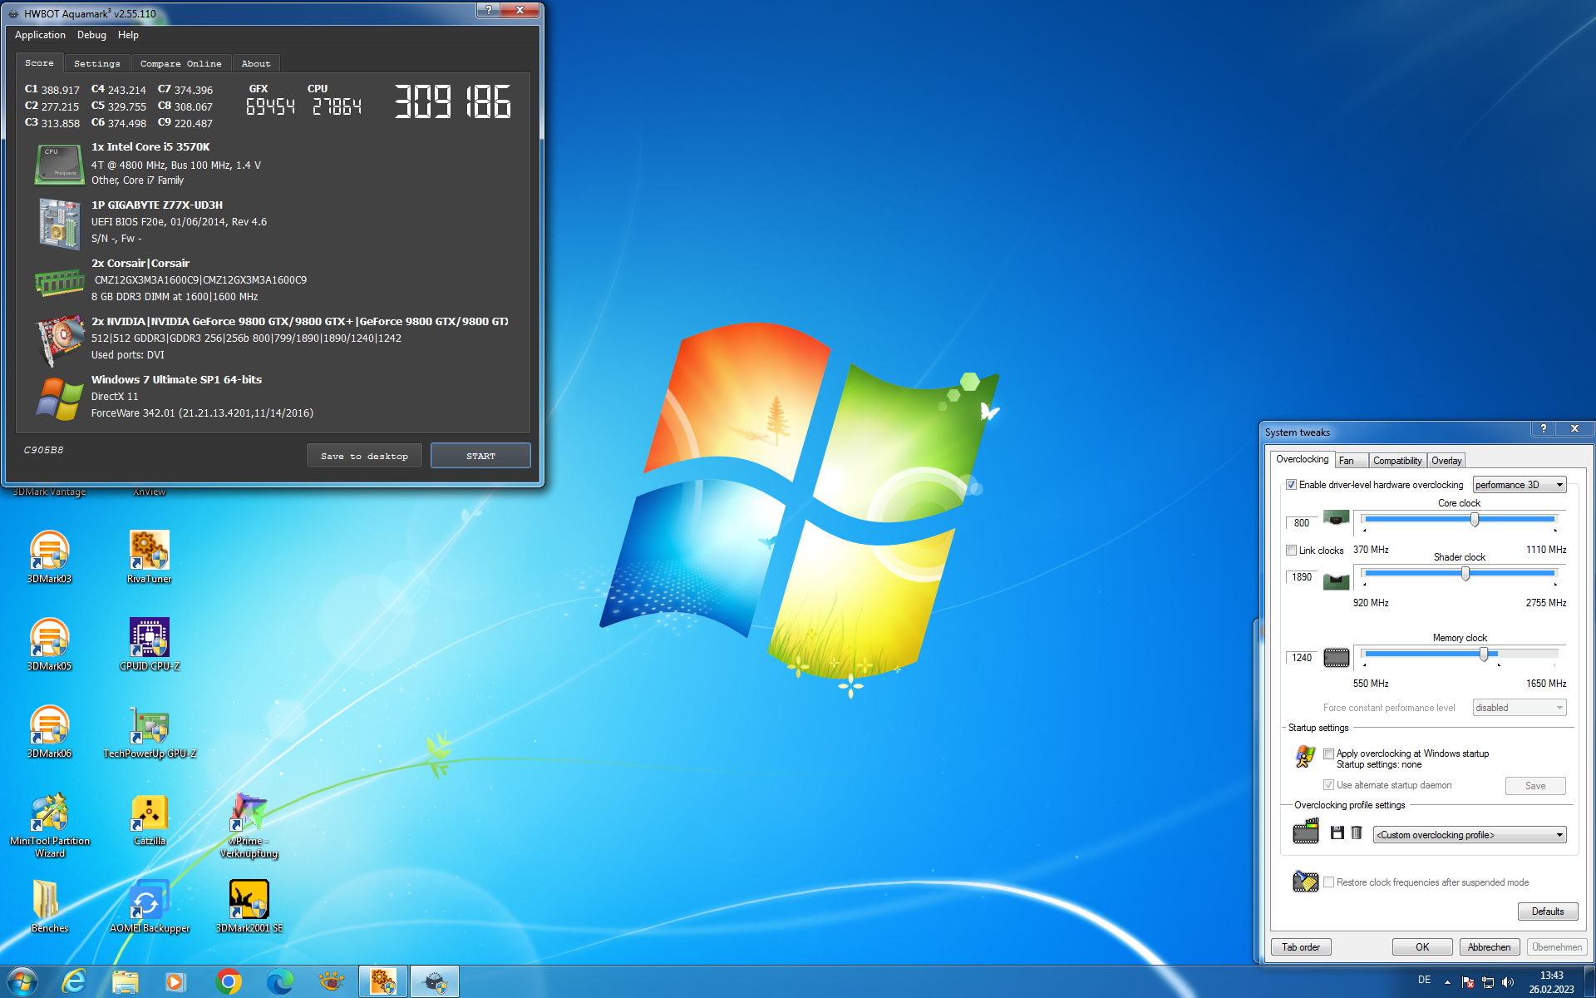1596x998 pixels.
Task: Click the Core clock slider handle
Action: 1475,520
